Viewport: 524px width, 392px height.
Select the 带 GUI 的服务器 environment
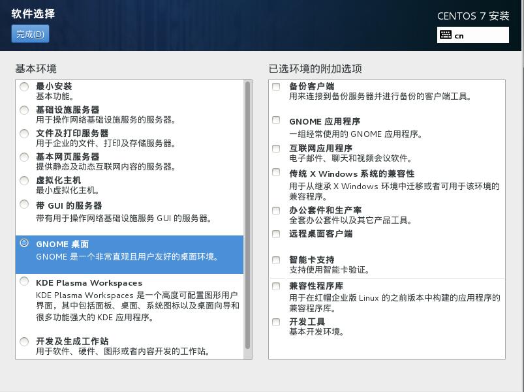[x=23, y=204]
